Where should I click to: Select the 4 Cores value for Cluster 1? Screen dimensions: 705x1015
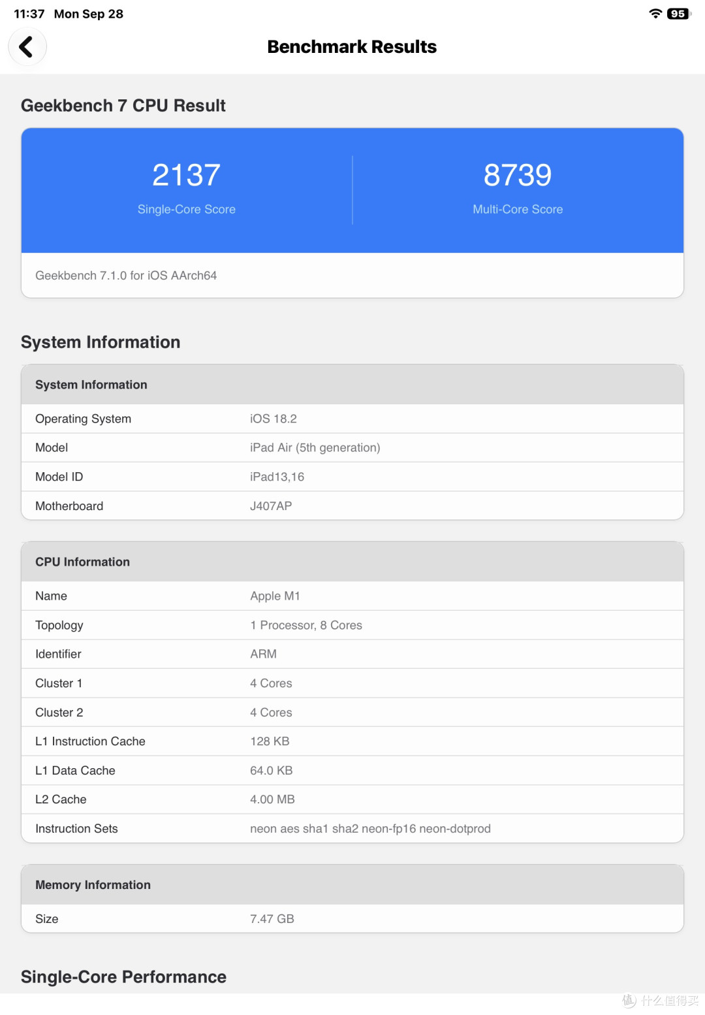click(271, 683)
